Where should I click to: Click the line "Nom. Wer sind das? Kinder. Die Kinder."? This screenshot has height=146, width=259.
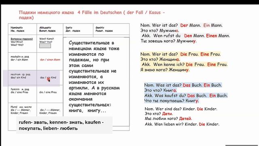[181, 109]
